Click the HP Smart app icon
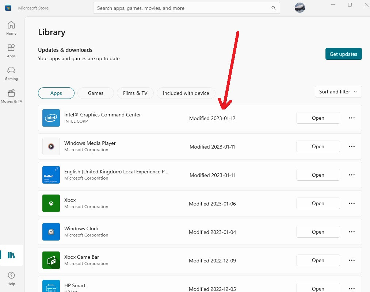The width and height of the screenshot is (370, 292). (x=51, y=286)
